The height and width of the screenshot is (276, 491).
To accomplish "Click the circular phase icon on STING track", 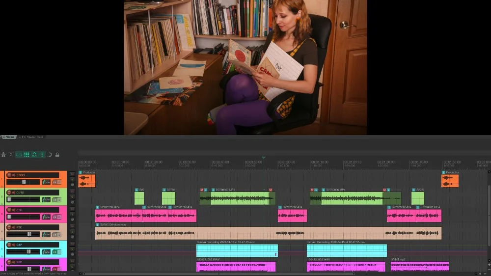I will pos(72,185).
